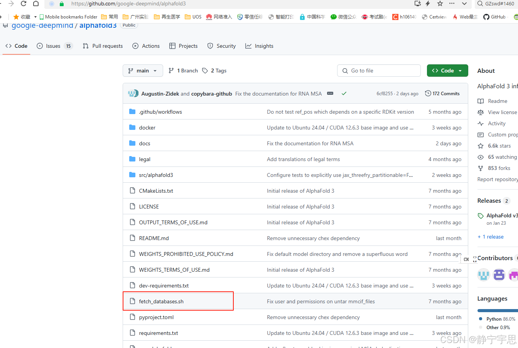Open the UOS bookmarks folder
This screenshot has height=348, width=518.
click(x=193, y=17)
